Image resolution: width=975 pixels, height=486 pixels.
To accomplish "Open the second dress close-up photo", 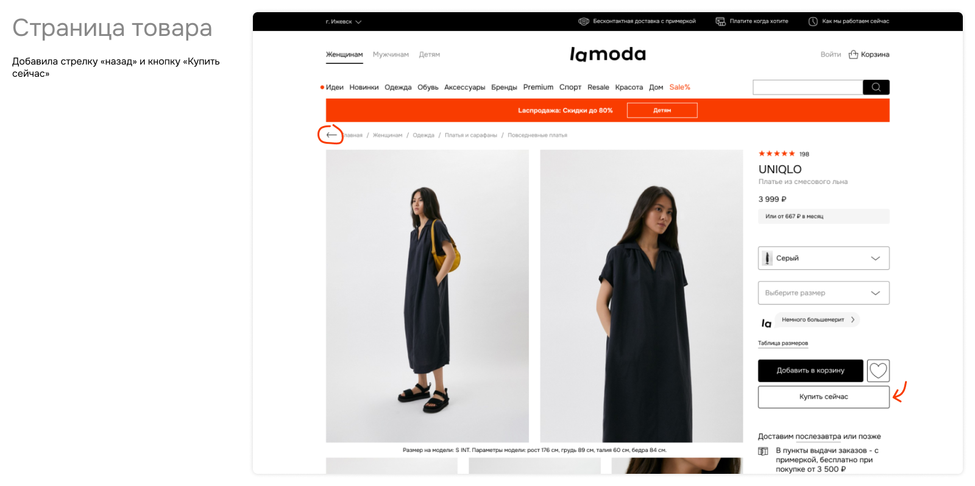I will point(641,296).
